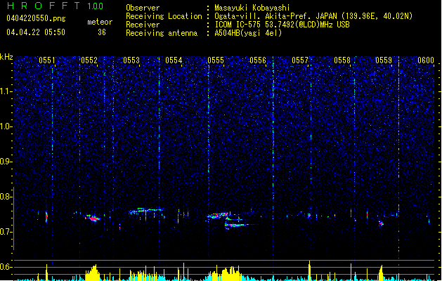Click antenna value A504HB(yagi 4el)
The image size is (442, 281).
coord(248,33)
